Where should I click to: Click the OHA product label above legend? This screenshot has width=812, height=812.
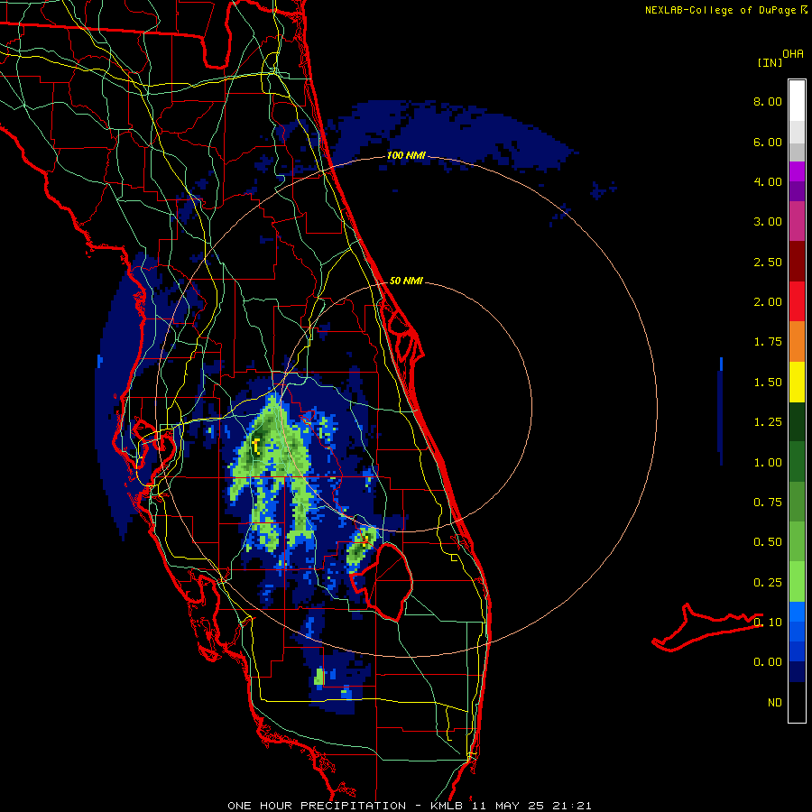(x=793, y=53)
